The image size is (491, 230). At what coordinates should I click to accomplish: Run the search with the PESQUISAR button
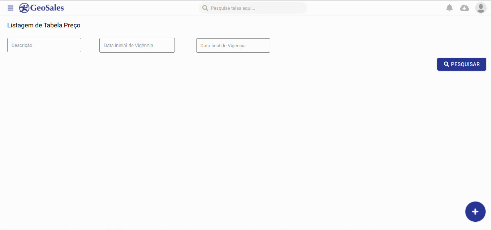click(461, 64)
